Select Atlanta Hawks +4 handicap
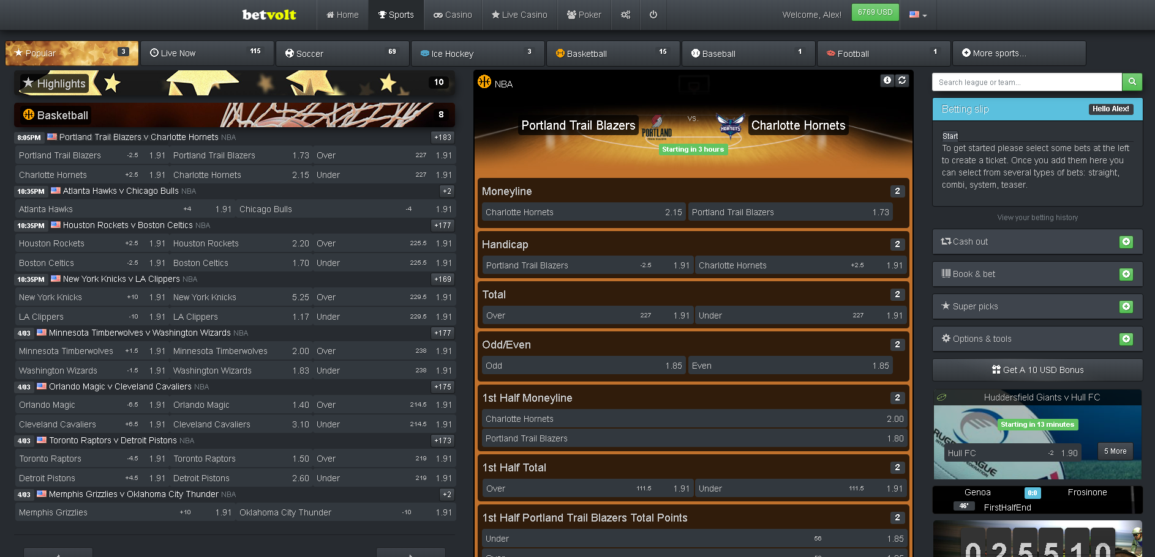The height and width of the screenshot is (557, 1155). pyautogui.click(x=125, y=209)
